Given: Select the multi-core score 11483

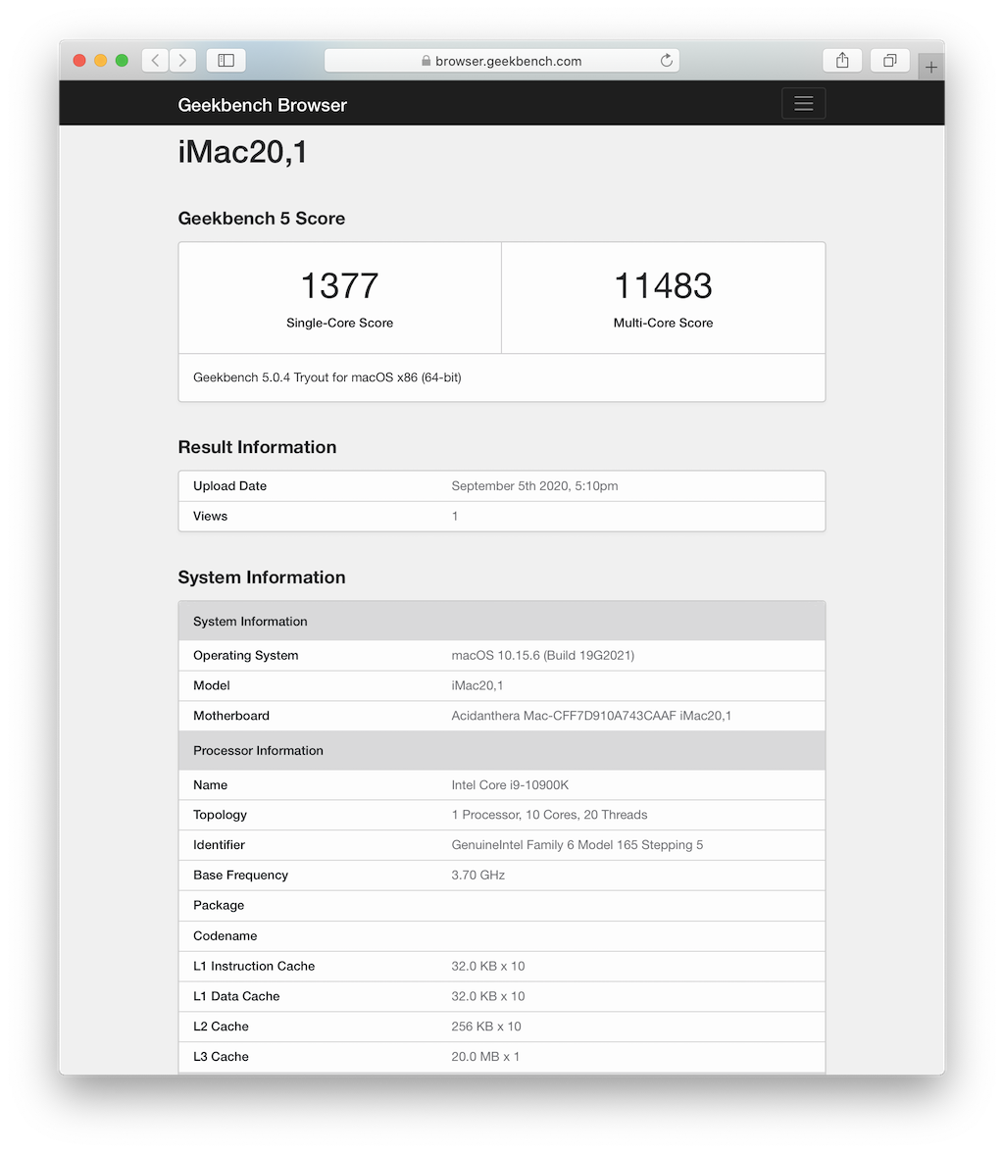Looking at the screenshot, I should (664, 285).
